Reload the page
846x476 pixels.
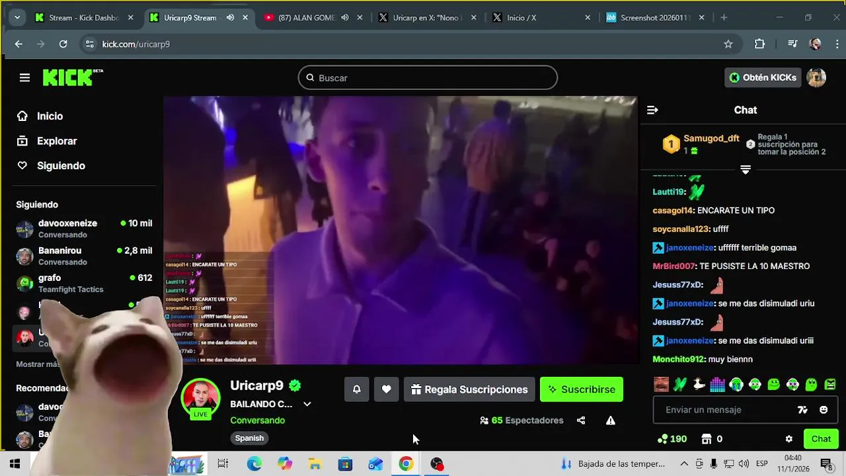(63, 44)
